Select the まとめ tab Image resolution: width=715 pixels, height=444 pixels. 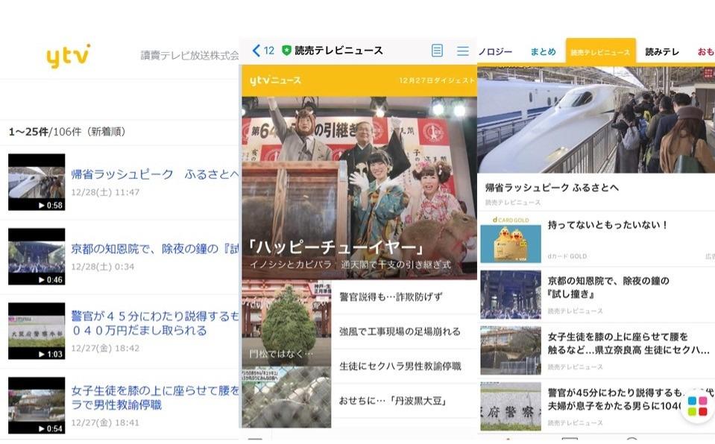click(543, 52)
